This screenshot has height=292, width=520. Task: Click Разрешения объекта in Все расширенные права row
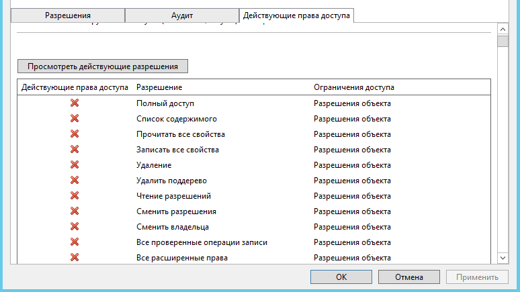352,258
